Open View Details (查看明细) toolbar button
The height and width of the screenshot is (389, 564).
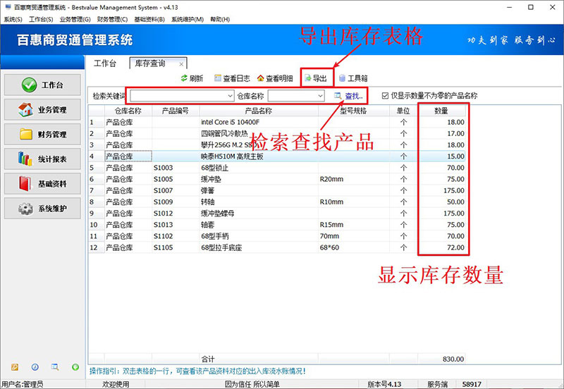275,78
